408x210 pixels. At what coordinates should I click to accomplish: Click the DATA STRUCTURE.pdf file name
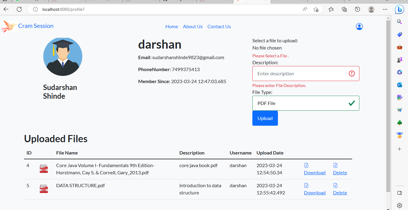[x=81, y=186]
